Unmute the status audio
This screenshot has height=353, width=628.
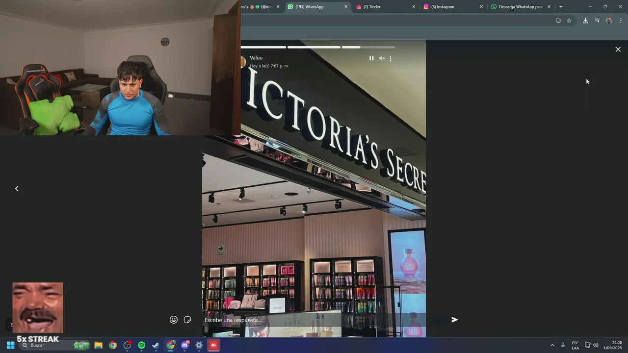click(382, 58)
